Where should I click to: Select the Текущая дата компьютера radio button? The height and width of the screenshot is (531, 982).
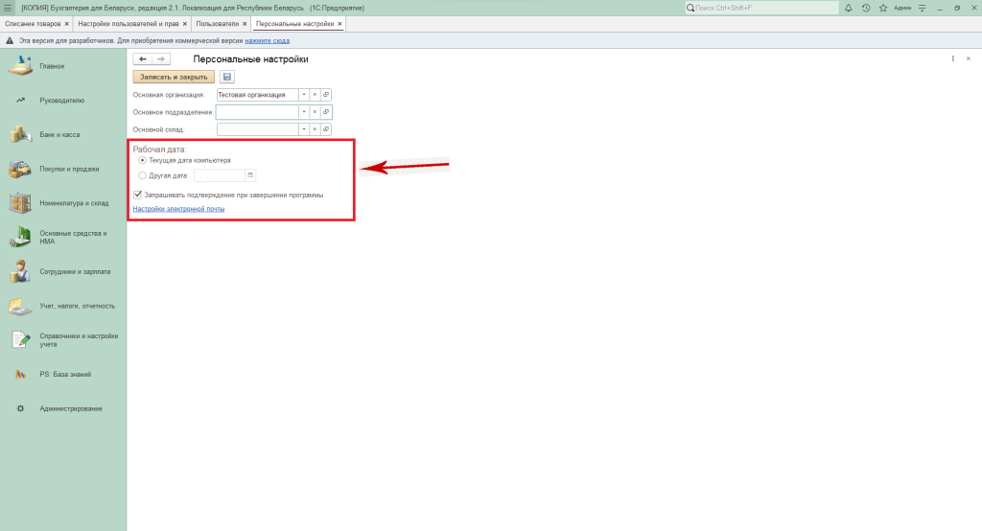tap(143, 160)
